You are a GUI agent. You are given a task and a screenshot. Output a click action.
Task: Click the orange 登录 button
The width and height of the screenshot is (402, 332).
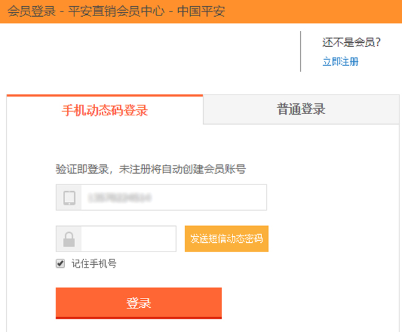(x=139, y=303)
